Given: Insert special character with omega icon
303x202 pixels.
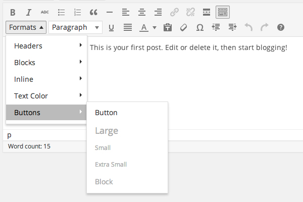Looking at the screenshot, I should [200, 27].
